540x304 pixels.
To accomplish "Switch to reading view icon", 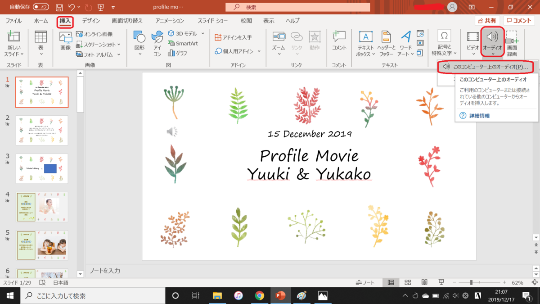I will click(x=424, y=282).
